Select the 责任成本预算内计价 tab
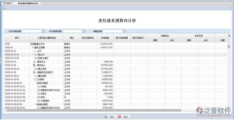234x120 pixels. click(28, 3)
